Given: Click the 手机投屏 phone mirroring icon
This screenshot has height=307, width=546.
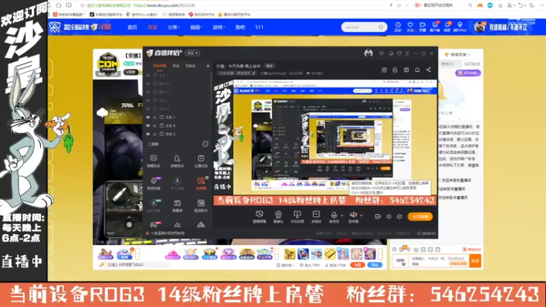Looking at the screenshot, I should coord(297,216).
